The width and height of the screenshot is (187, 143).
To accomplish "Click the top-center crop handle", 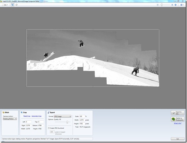I will pyautogui.click(x=93, y=29).
